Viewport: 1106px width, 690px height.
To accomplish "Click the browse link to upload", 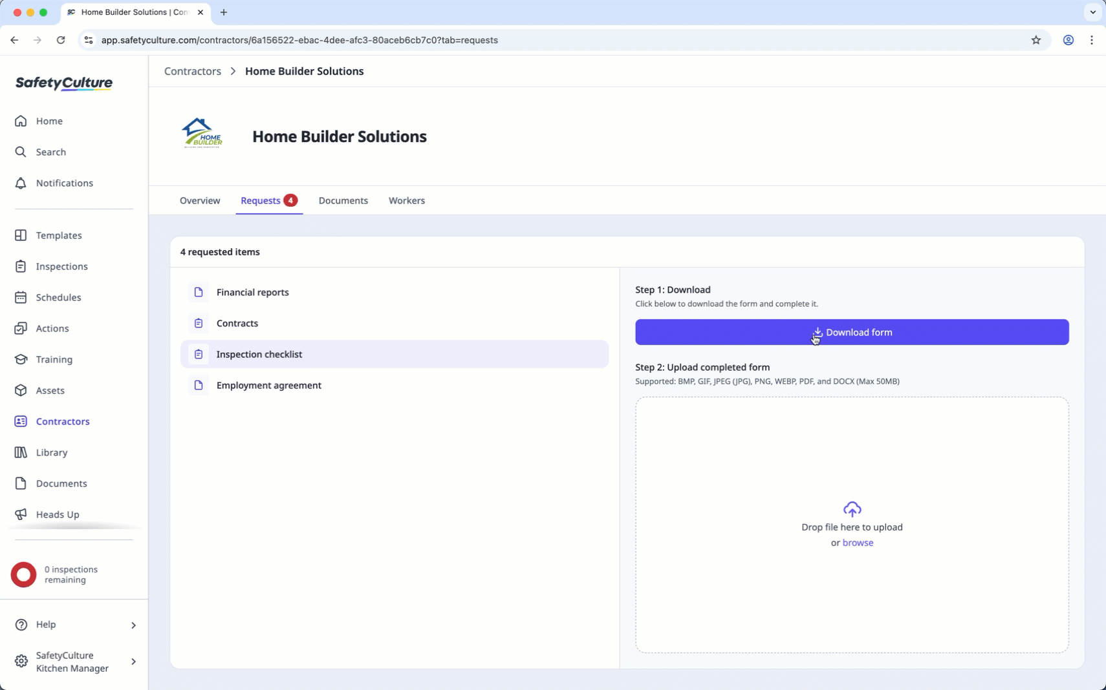I will click(x=858, y=543).
